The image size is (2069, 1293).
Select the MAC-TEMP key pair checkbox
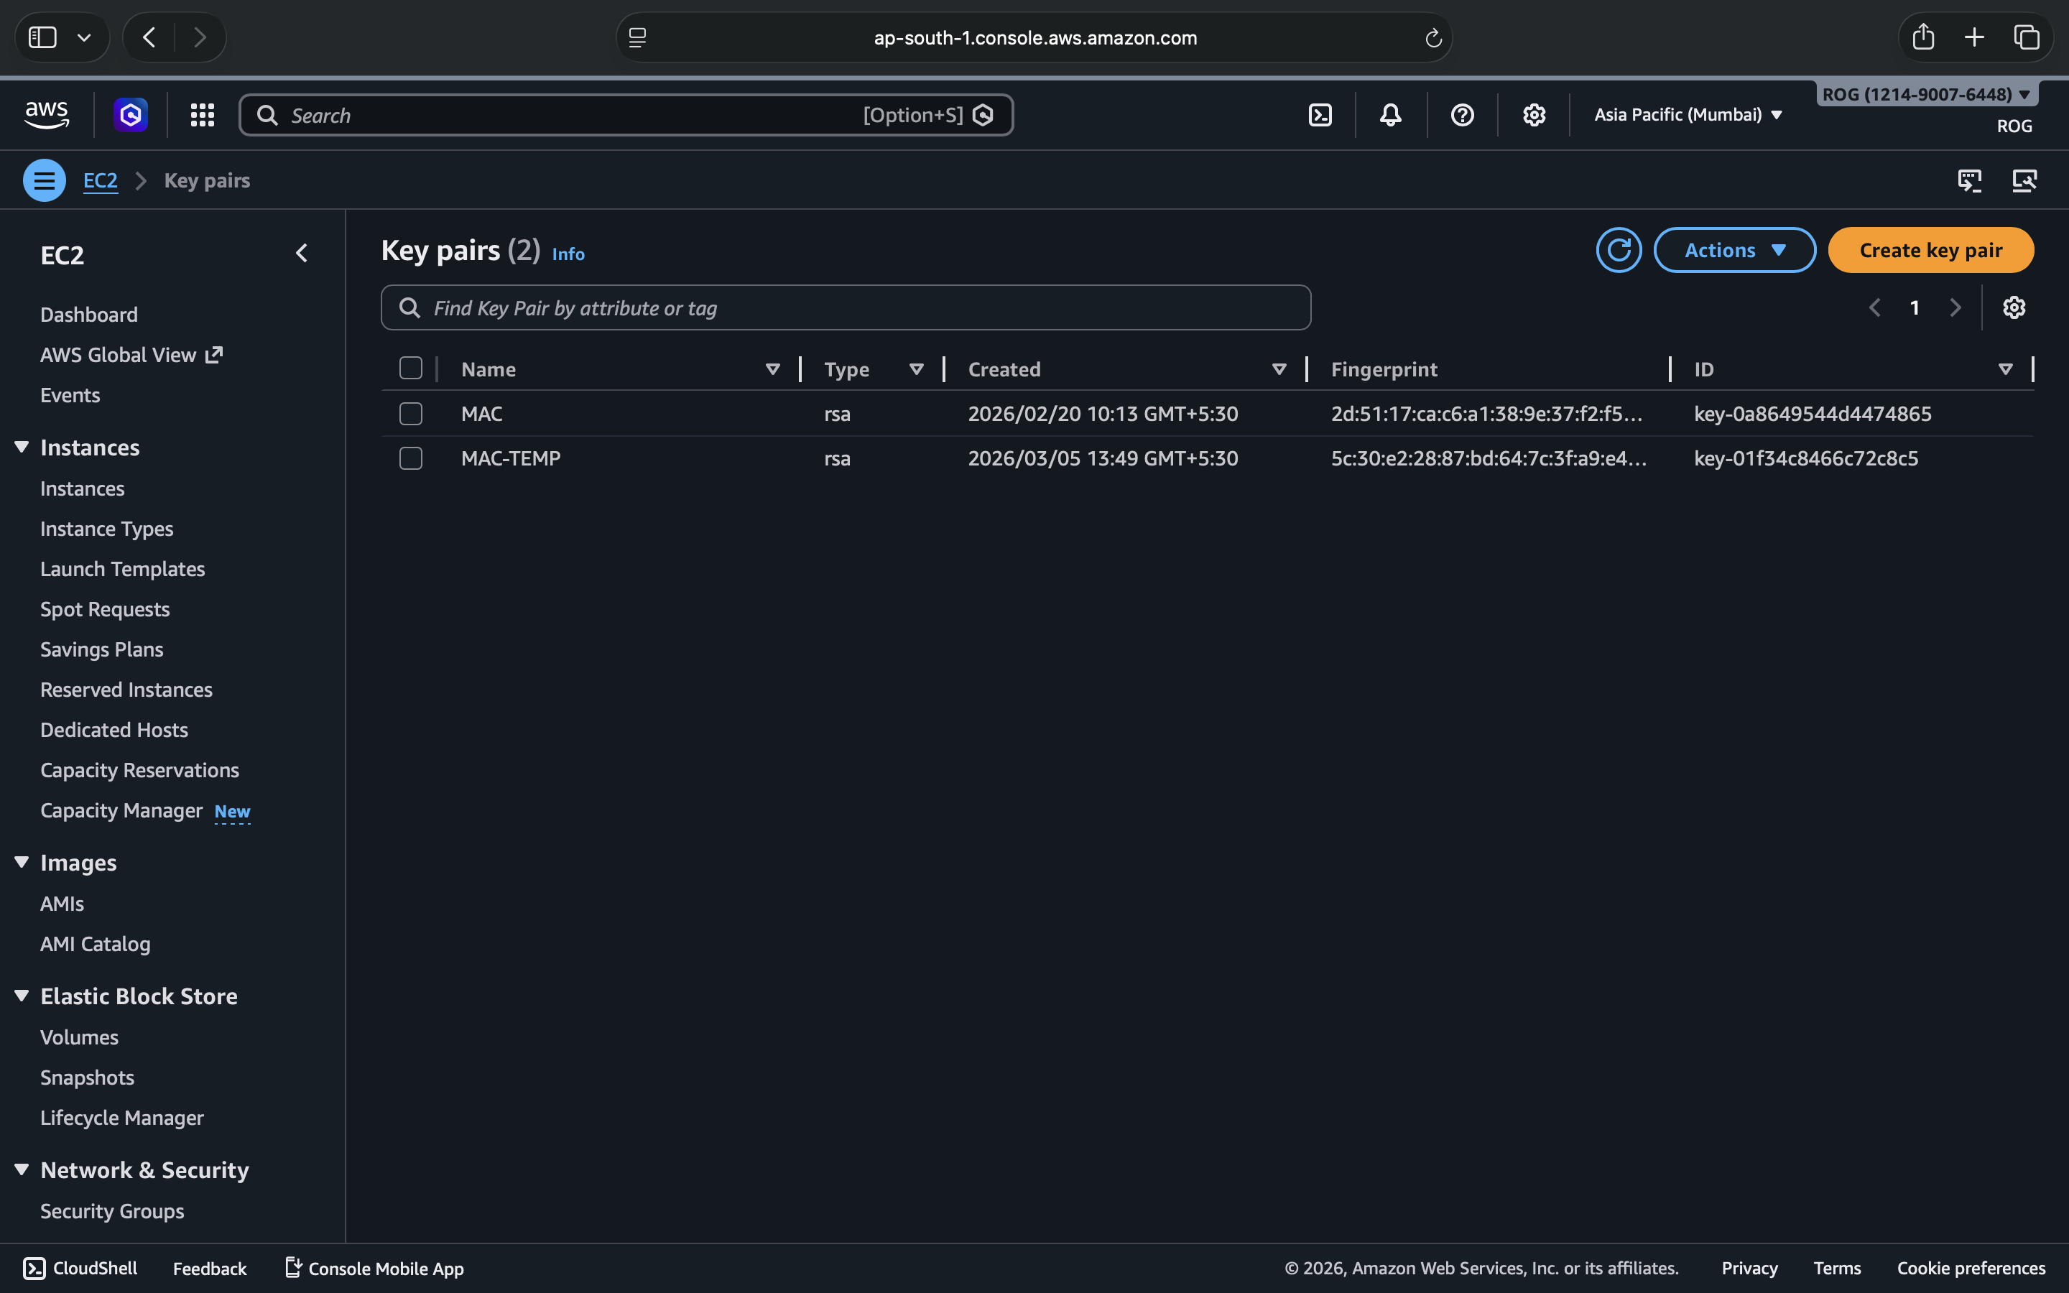[411, 458]
